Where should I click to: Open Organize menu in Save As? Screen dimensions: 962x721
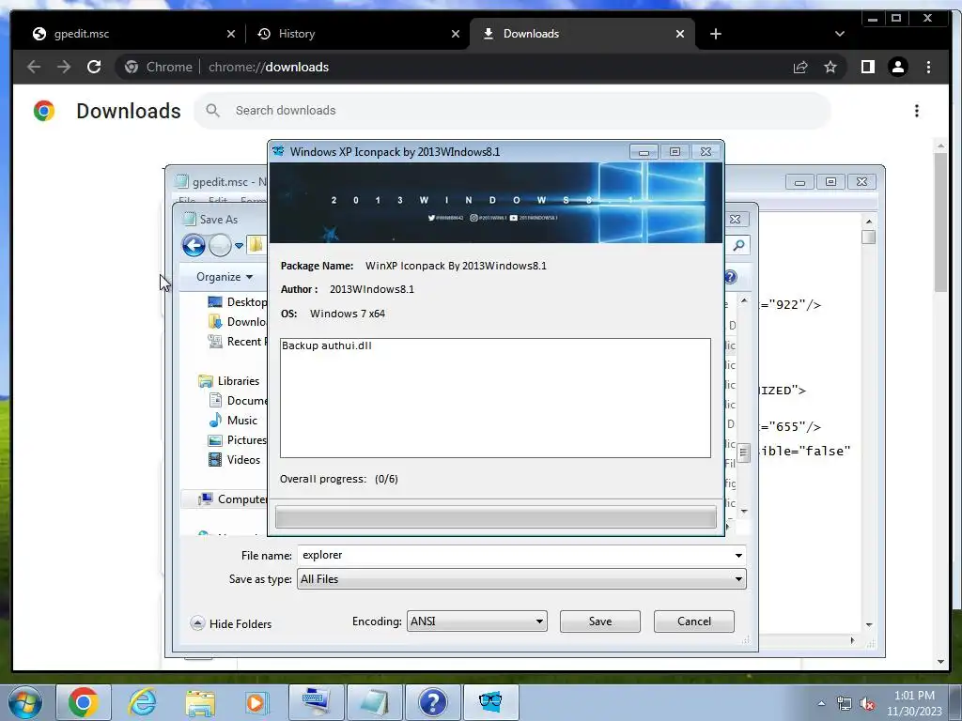pyautogui.click(x=225, y=277)
